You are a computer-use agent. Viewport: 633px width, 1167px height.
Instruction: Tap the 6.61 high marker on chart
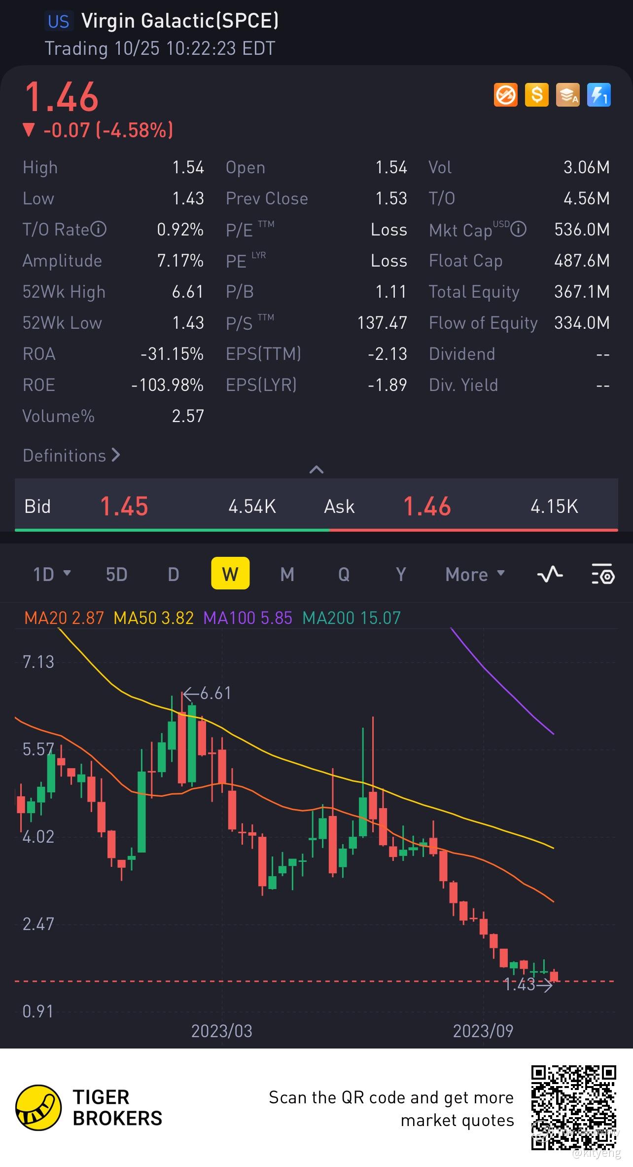(x=207, y=693)
